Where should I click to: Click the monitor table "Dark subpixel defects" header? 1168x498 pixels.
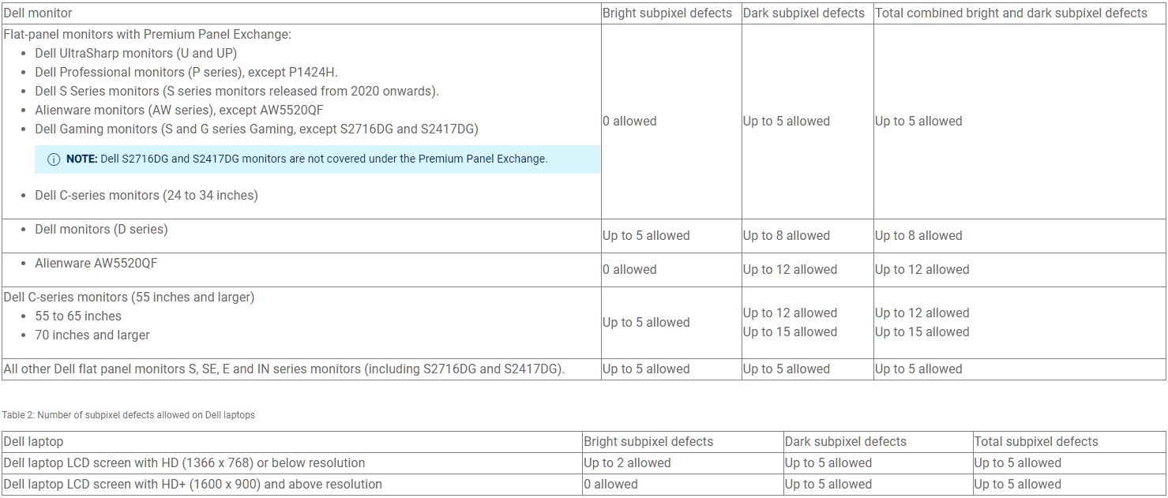803,13
